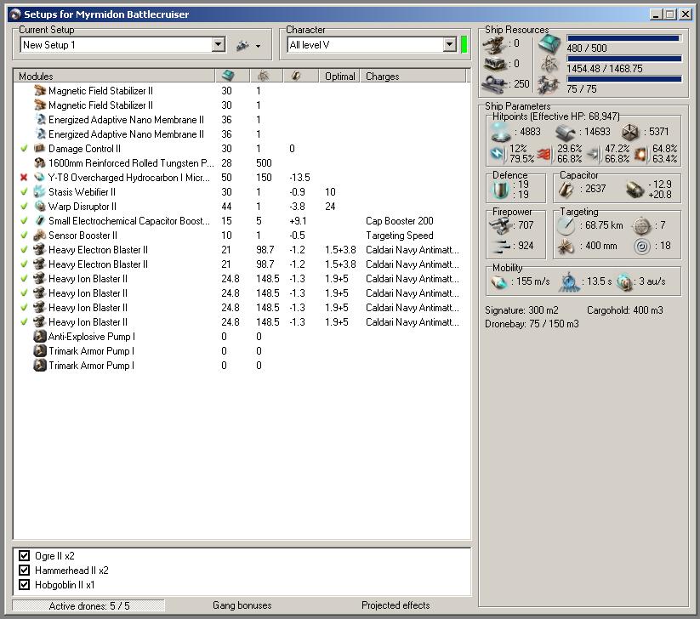Open Projected effects in status bar
Screen dimensions: 700x619
point(396,605)
